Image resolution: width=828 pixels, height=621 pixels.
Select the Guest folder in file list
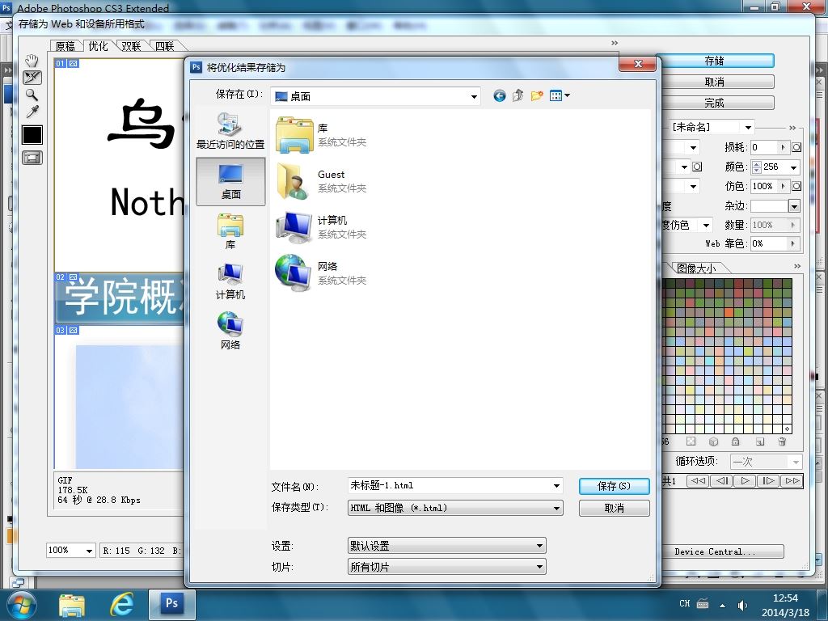(321, 181)
